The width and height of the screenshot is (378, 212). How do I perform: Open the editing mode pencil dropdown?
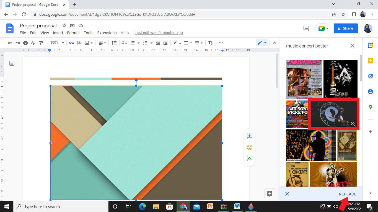click(265, 43)
